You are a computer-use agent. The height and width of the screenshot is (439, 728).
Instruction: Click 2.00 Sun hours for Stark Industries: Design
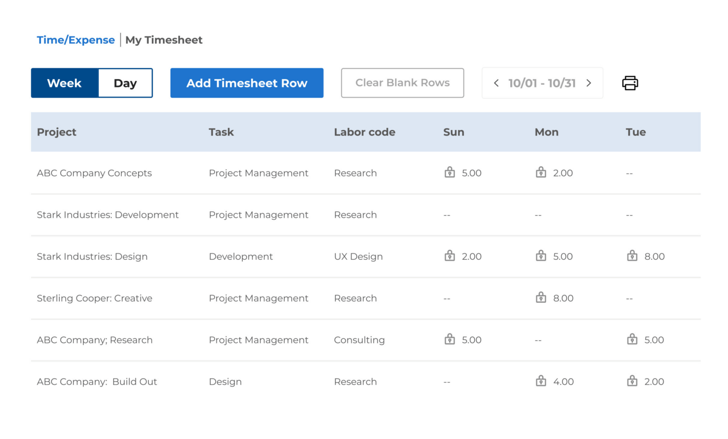click(x=472, y=257)
